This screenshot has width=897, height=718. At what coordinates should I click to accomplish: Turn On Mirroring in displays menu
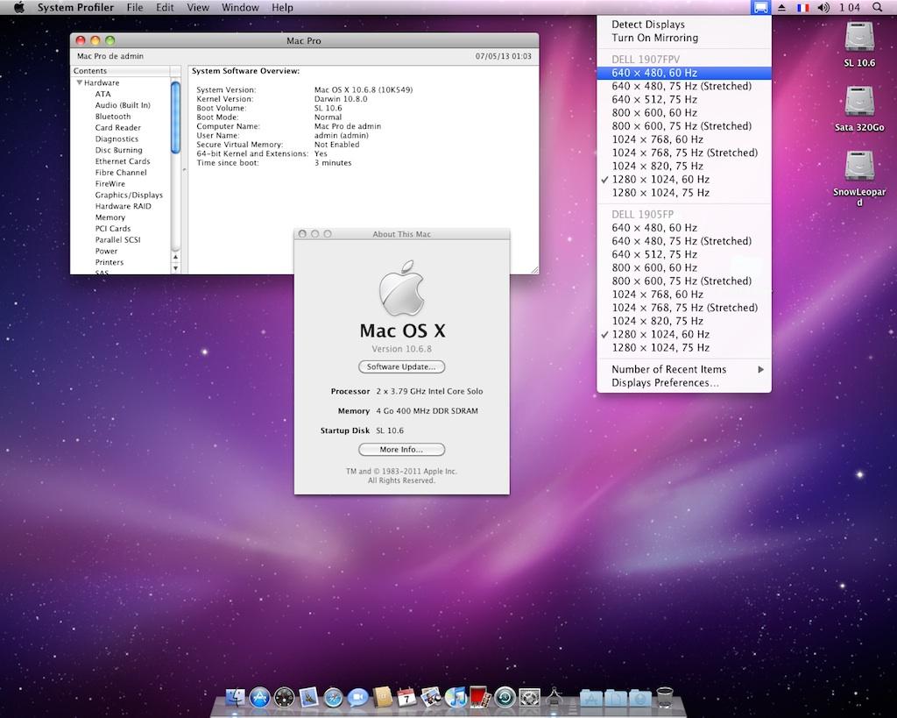point(654,38)
